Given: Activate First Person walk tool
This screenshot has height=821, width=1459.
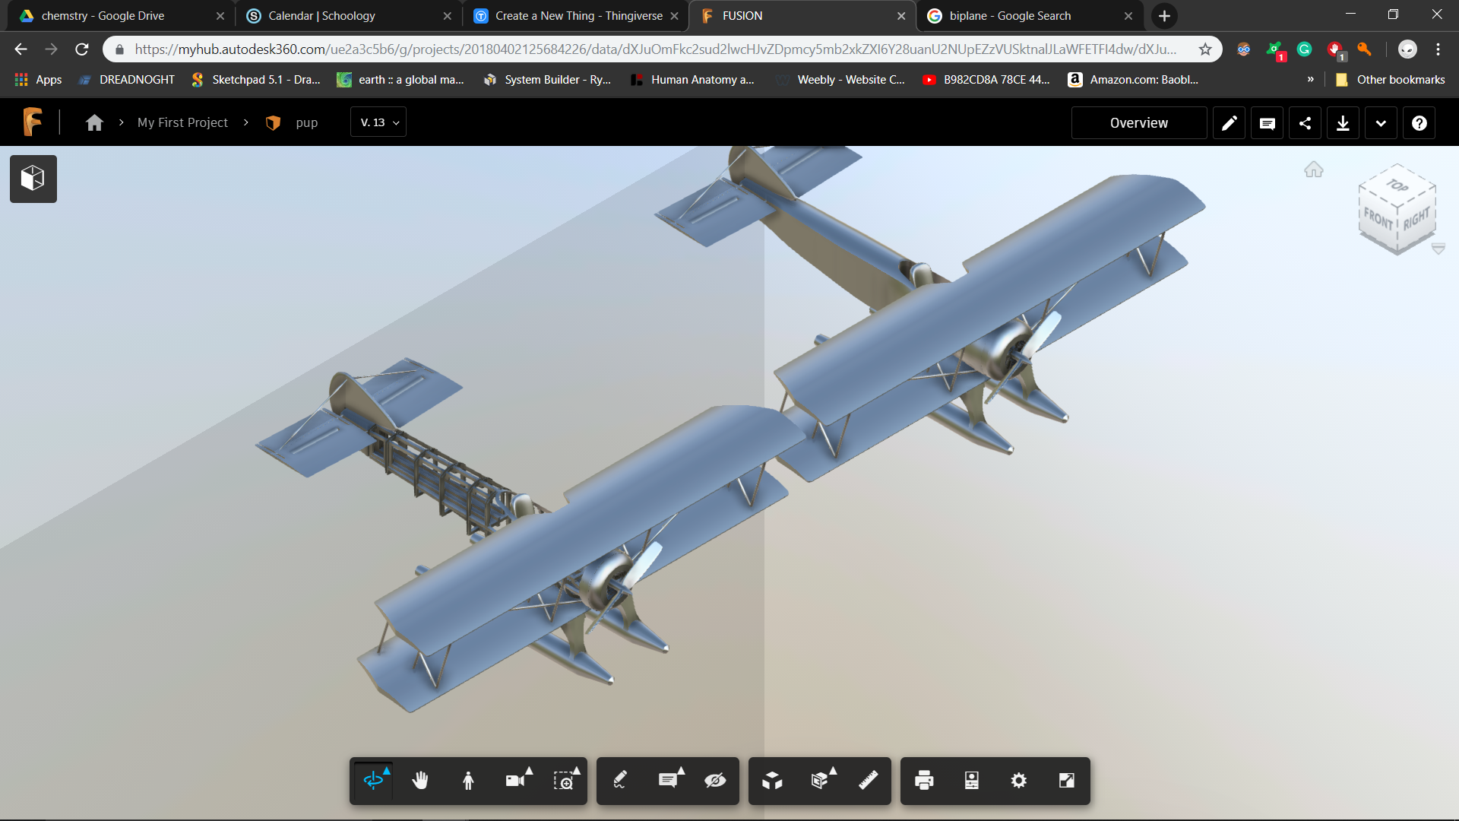Looking at the screenshot, I should [x=468, y=780].
